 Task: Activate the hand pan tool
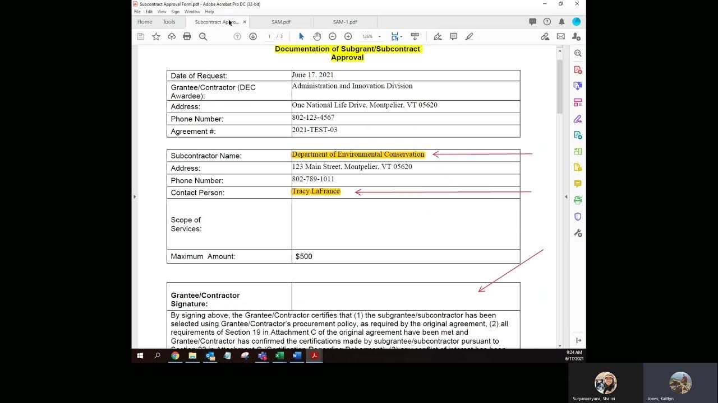point(317,36)
